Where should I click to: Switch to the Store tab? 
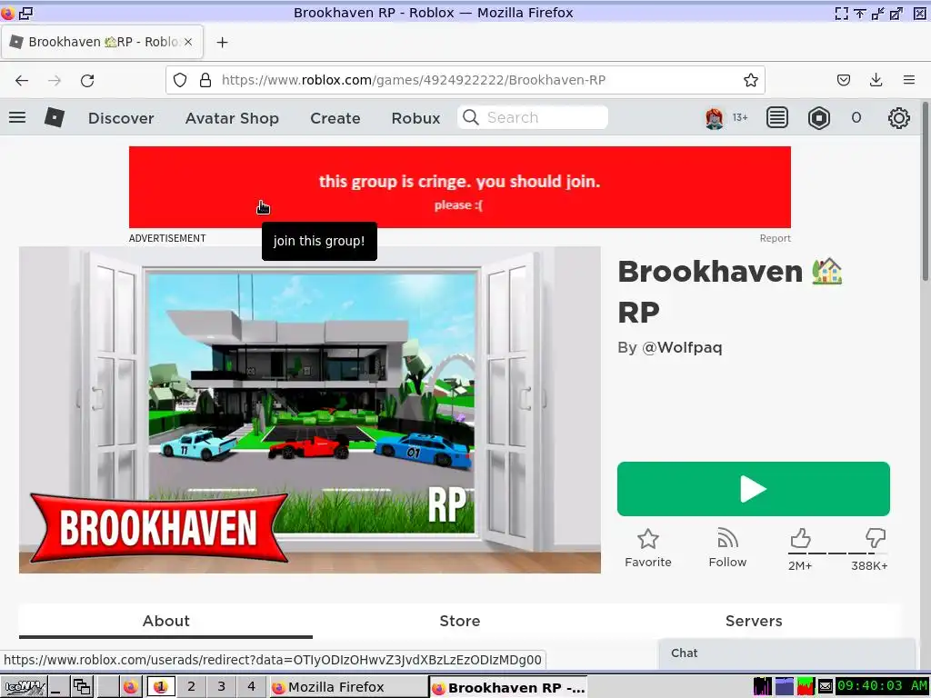[x=459, y=621]
